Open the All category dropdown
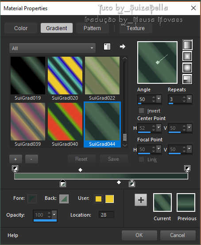Image resolution: width=201 pixels, height=245 pixels. (53, 48)
